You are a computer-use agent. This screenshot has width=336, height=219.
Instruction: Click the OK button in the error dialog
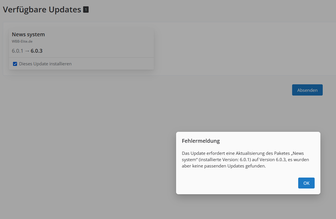(x=306, y=183)
